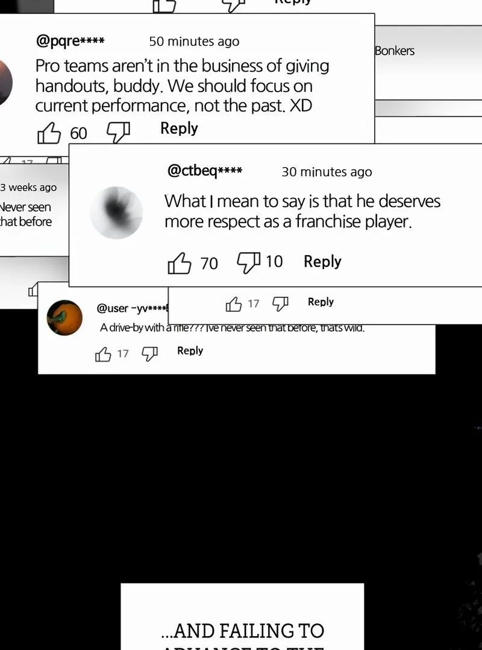The image size is (482, 650).
Task: Dislike the @user-yv drive-by comment
Action: (149, 354)
